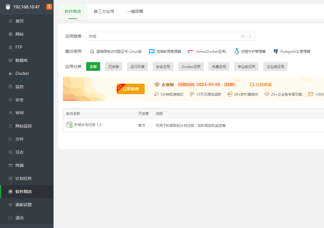Switch to the 一键部署 tab
Viewport: 324px width, 228px height.
(135, 11)
